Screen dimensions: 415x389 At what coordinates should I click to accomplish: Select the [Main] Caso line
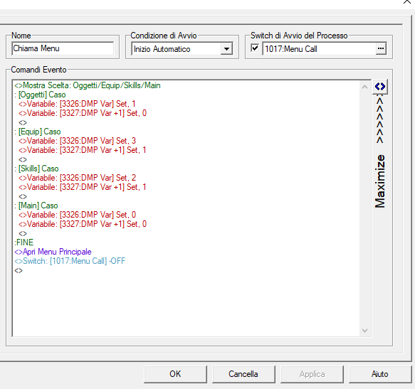pos(36,206)
